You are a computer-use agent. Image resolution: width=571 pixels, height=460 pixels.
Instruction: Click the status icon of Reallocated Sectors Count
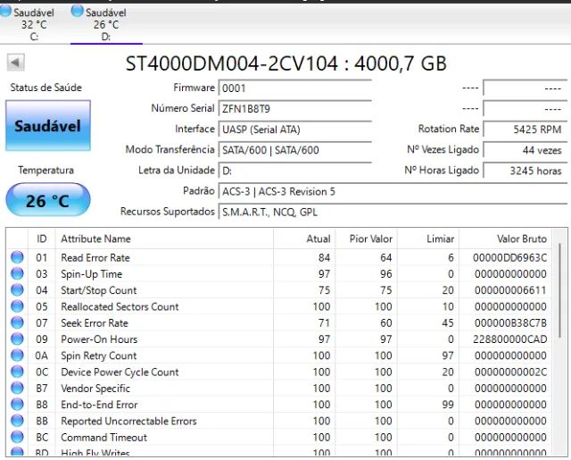(17, 306)
